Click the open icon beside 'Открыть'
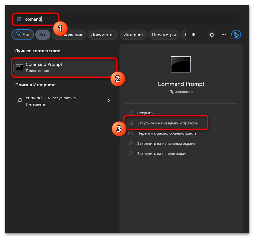The image size is (254, 238). 131,113
